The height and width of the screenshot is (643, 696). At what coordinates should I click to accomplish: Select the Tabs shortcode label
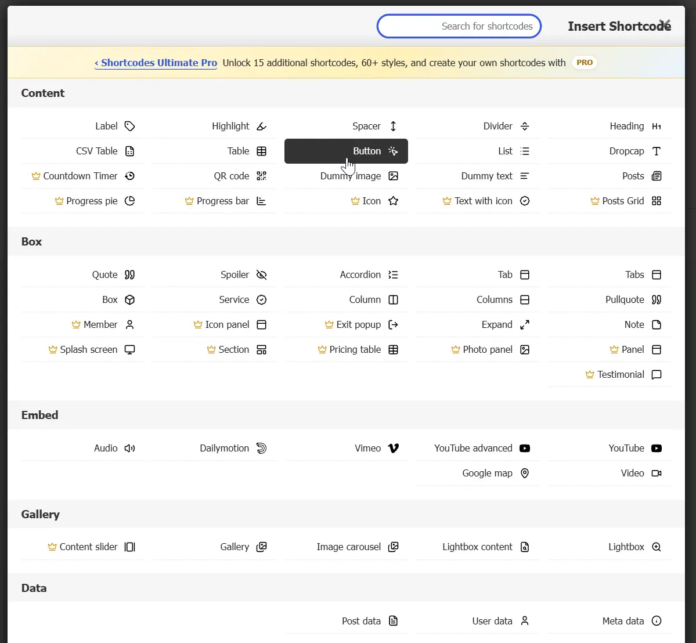pos(634,275)
